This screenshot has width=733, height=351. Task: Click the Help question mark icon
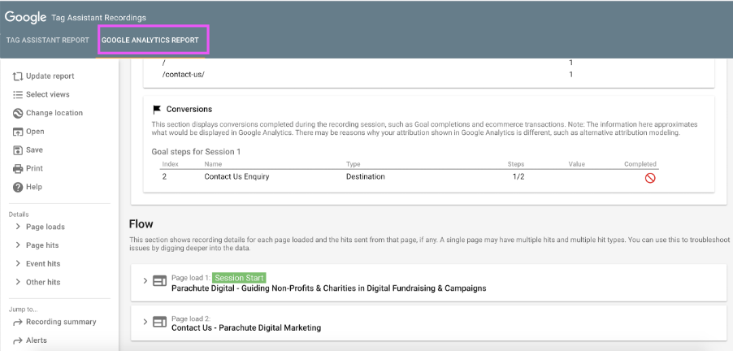coord(18,188)
